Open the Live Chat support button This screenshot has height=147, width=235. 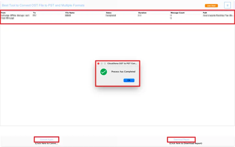(211, 6)
